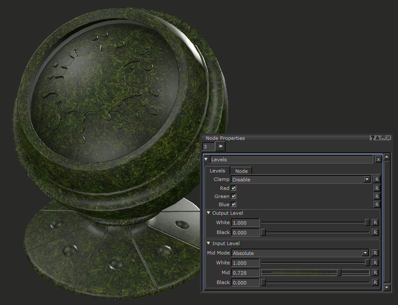Select the Levels tab
Viewport: 398px width, 305px height.
217,171
